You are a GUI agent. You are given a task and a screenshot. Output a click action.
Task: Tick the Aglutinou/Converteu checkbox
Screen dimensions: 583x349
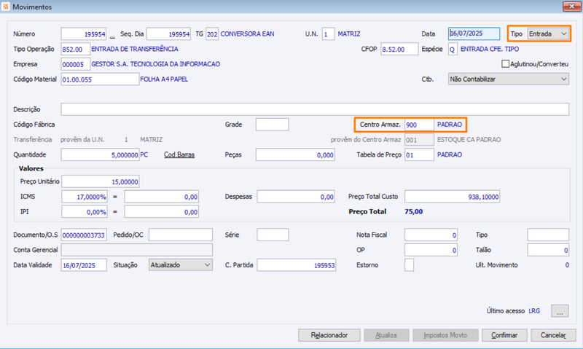tap(505, 64)
